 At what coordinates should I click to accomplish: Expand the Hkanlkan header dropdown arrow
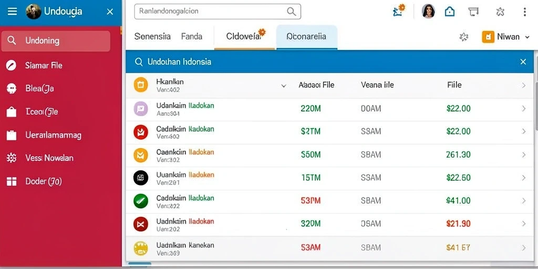tap(284, 86)
